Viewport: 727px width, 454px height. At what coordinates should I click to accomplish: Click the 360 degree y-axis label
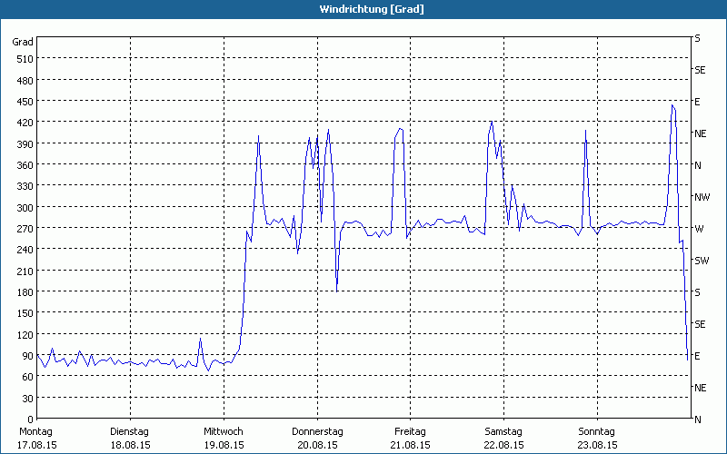pos(24,165)
